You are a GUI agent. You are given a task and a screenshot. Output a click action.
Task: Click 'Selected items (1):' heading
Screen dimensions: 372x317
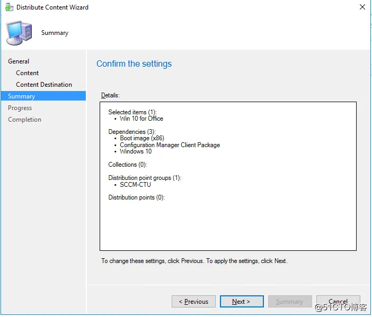point(132,112)
